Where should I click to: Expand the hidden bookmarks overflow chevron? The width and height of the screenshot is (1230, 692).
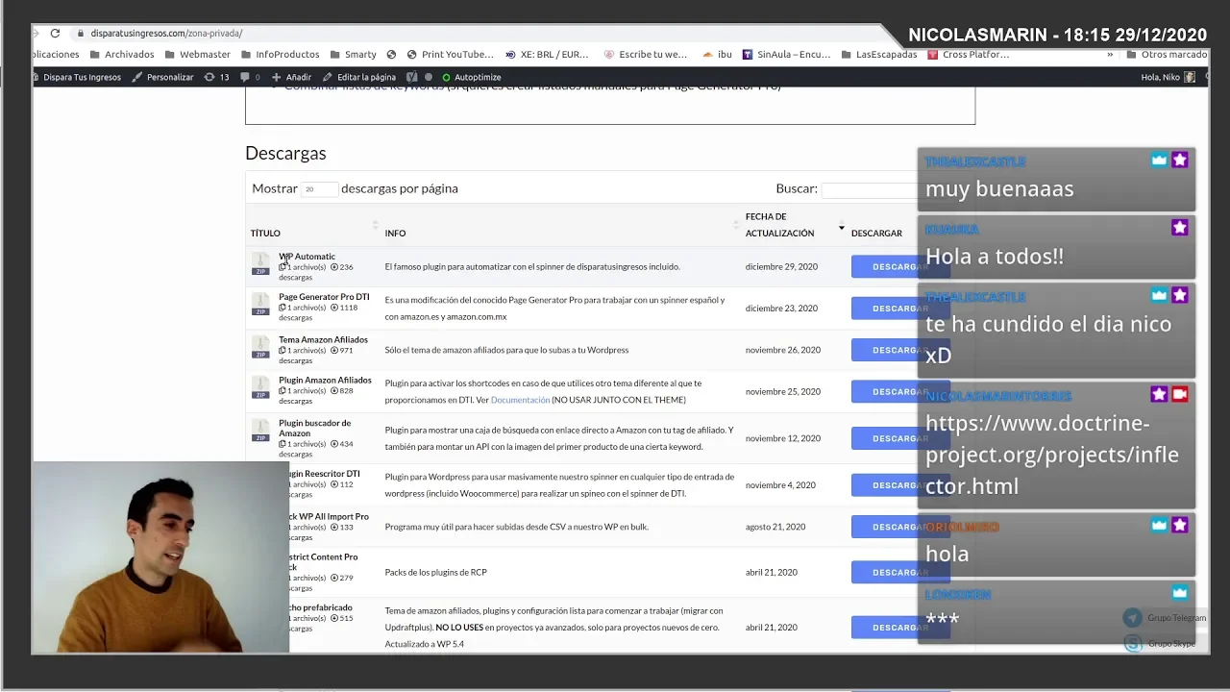click(1110, 55)
